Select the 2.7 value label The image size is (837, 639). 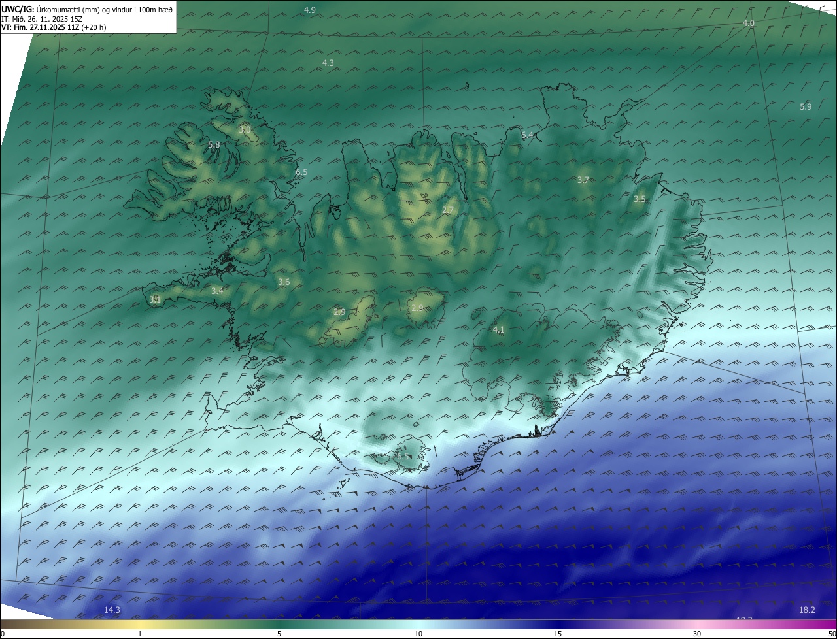click(x=448, y=210)
